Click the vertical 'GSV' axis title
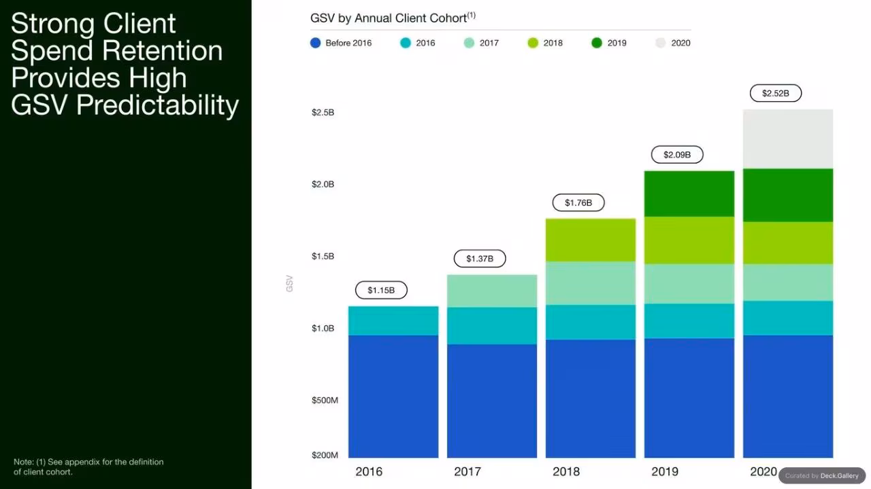871x489 pixels. point(290,284)
